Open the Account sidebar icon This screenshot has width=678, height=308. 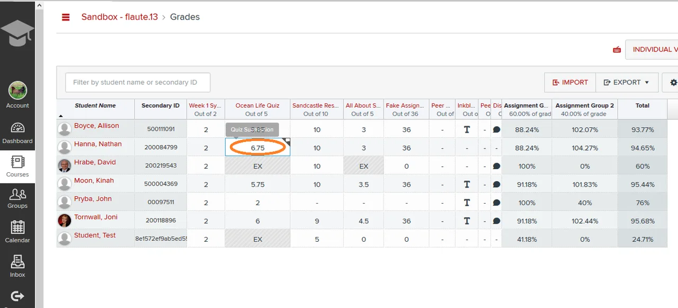point(17,95)
